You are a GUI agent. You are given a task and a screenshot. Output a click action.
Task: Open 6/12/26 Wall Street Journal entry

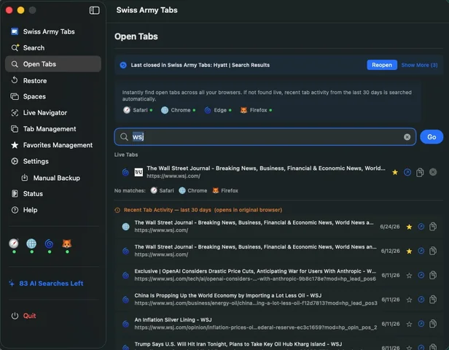[255, 251]
